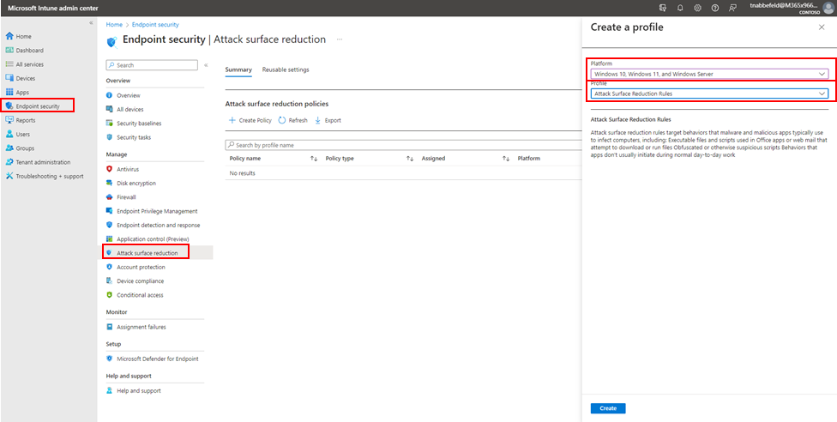This screenshot has width=837, height=422.
Task: Click the Antivirus shield icon
Action: click(110, 169)
